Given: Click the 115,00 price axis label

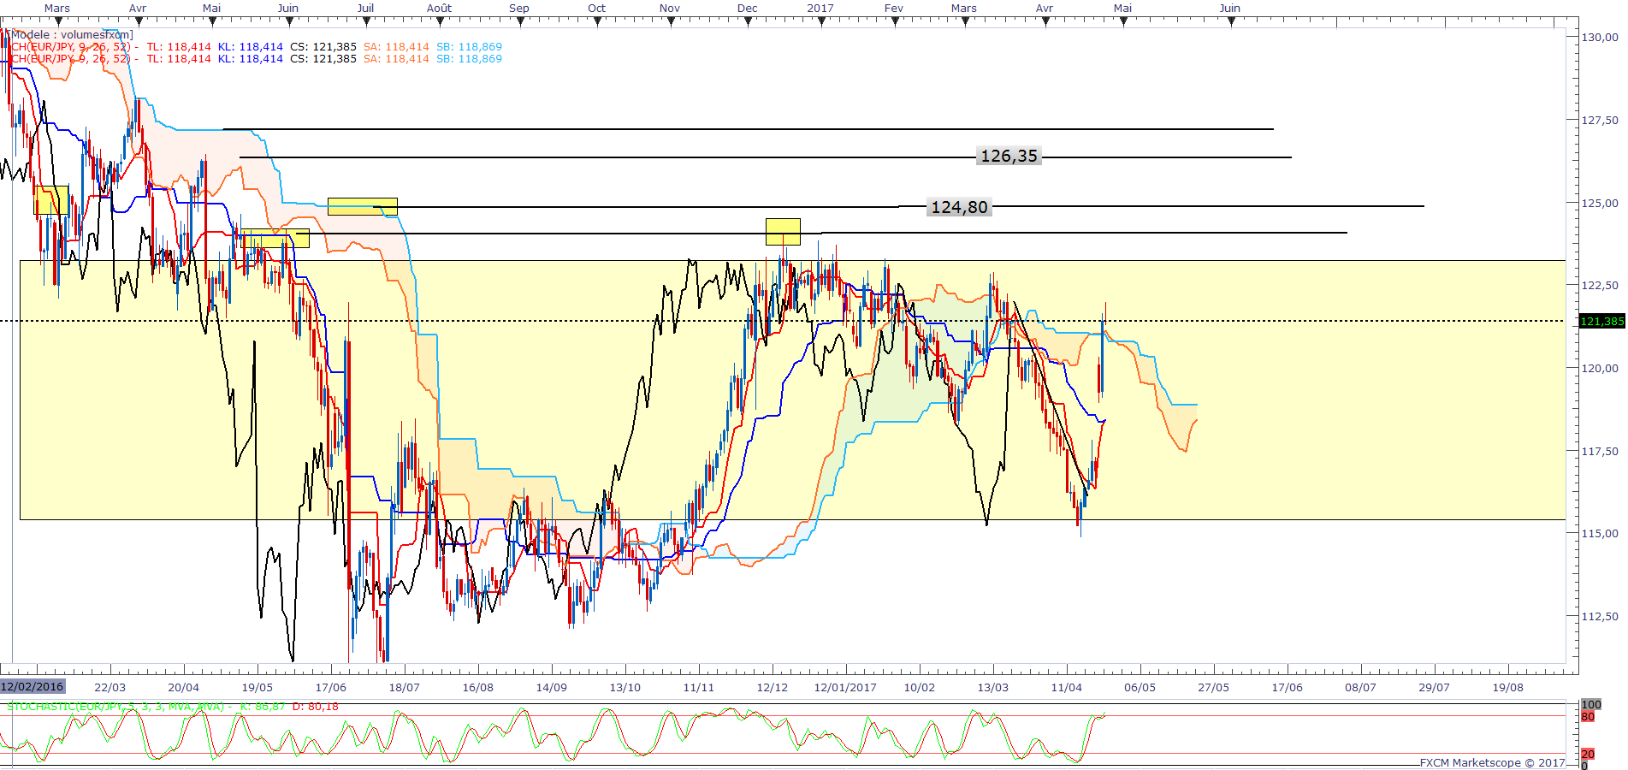Looking at the screenshot, I should pyautogui.click(x=1600, y=534).
